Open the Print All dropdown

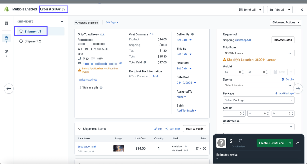280,10
